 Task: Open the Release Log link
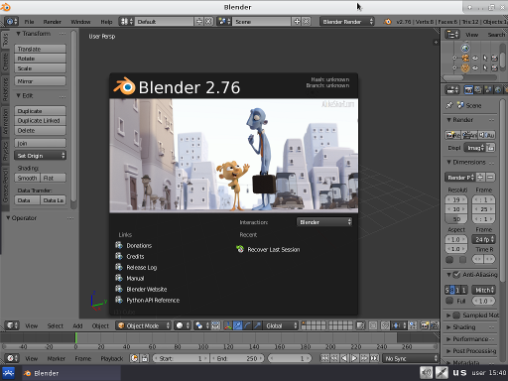[142, 267]
